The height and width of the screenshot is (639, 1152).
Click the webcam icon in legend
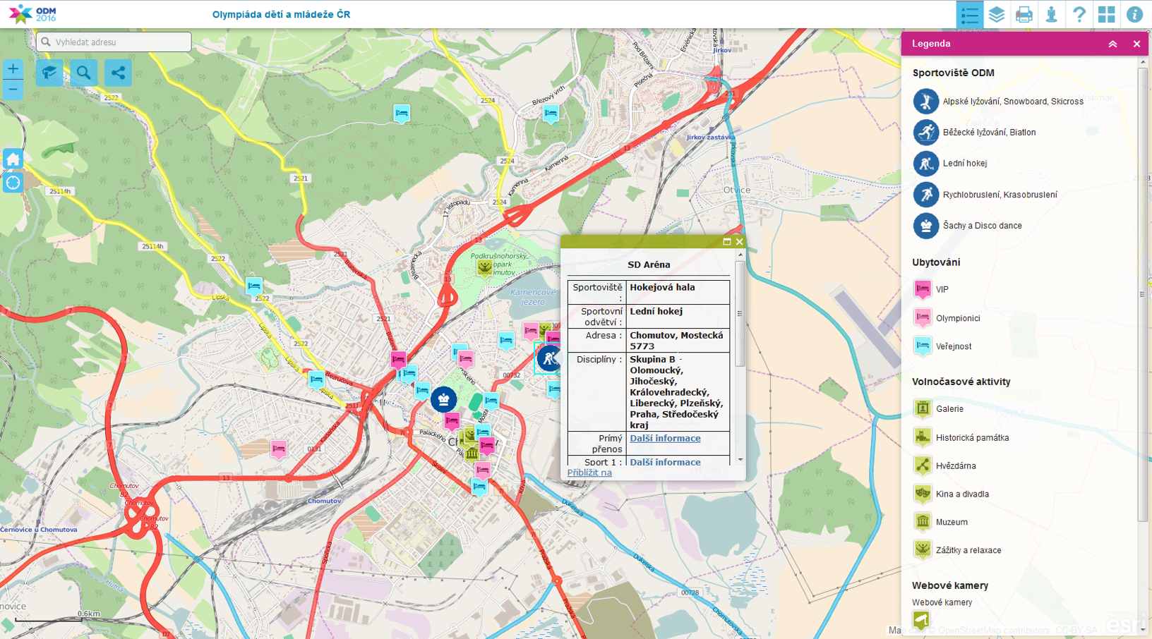[x=921, y=620]
